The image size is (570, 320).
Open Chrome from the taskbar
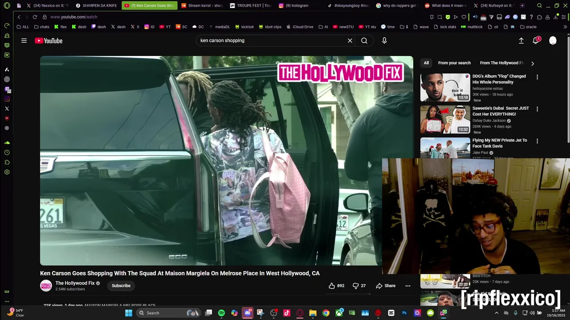(x=326, y=313)
